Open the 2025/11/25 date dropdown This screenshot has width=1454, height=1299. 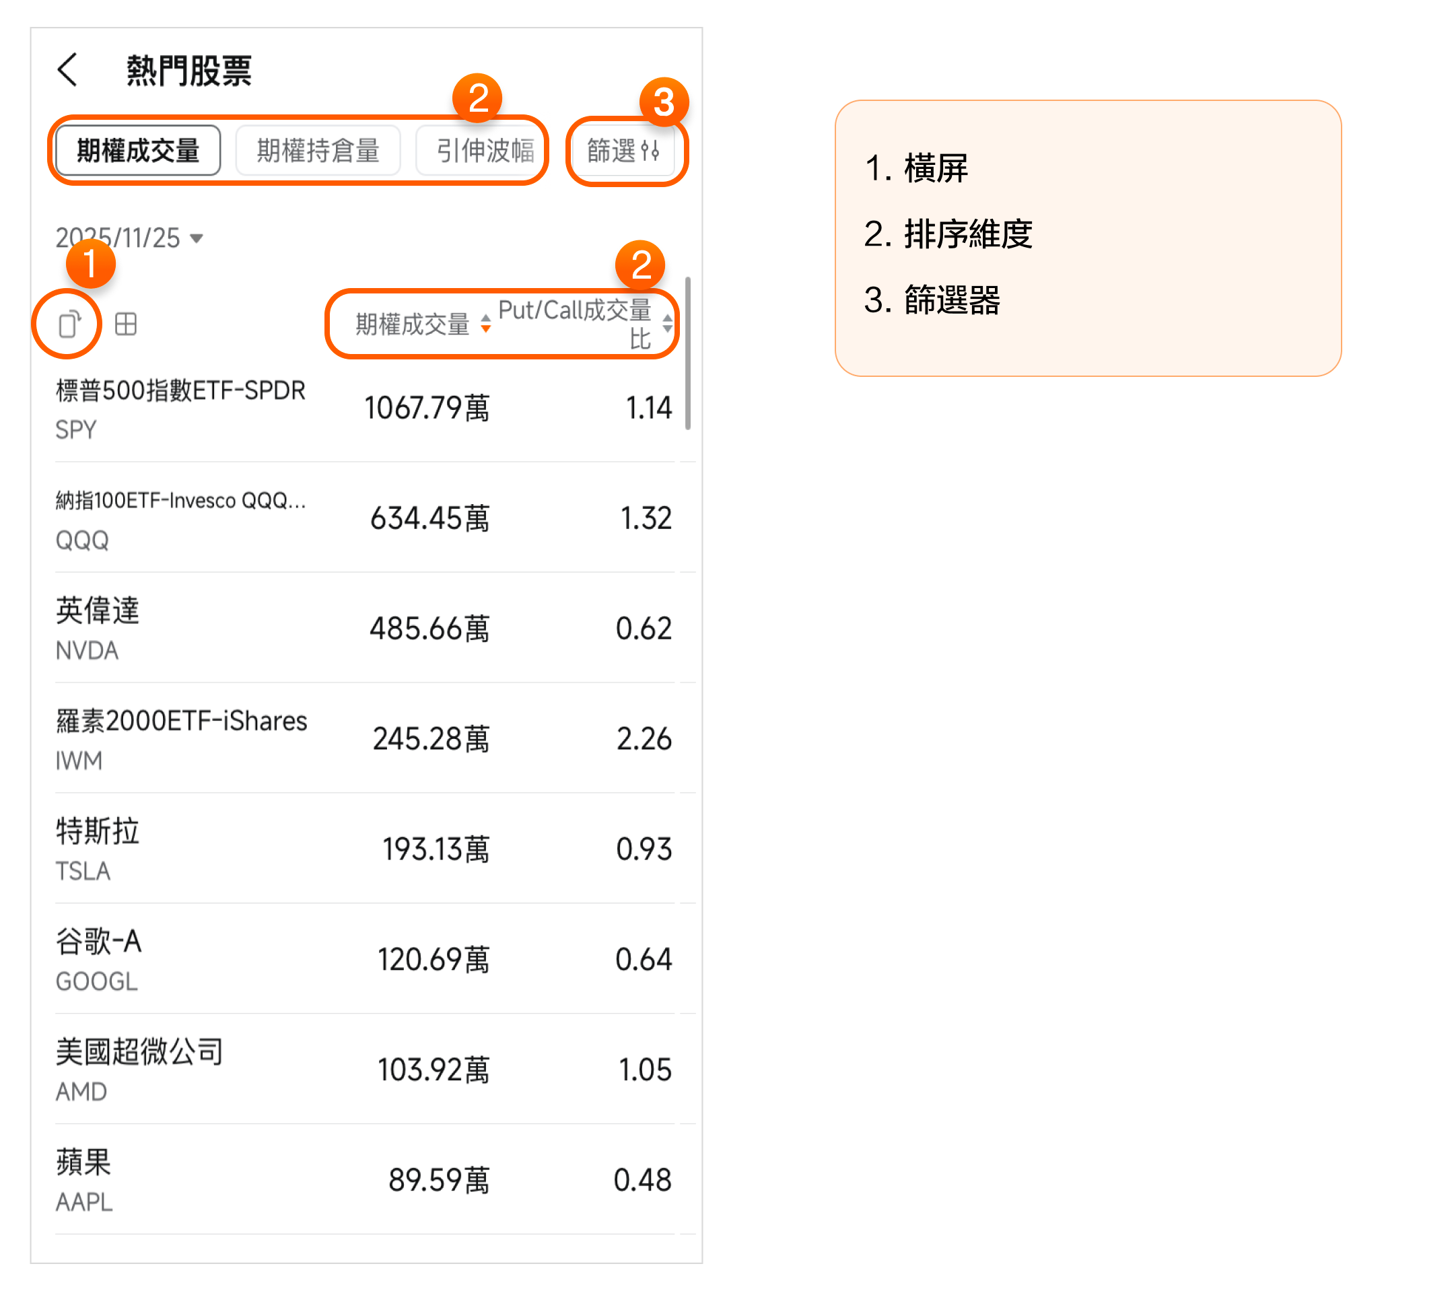tap(118, 238)
